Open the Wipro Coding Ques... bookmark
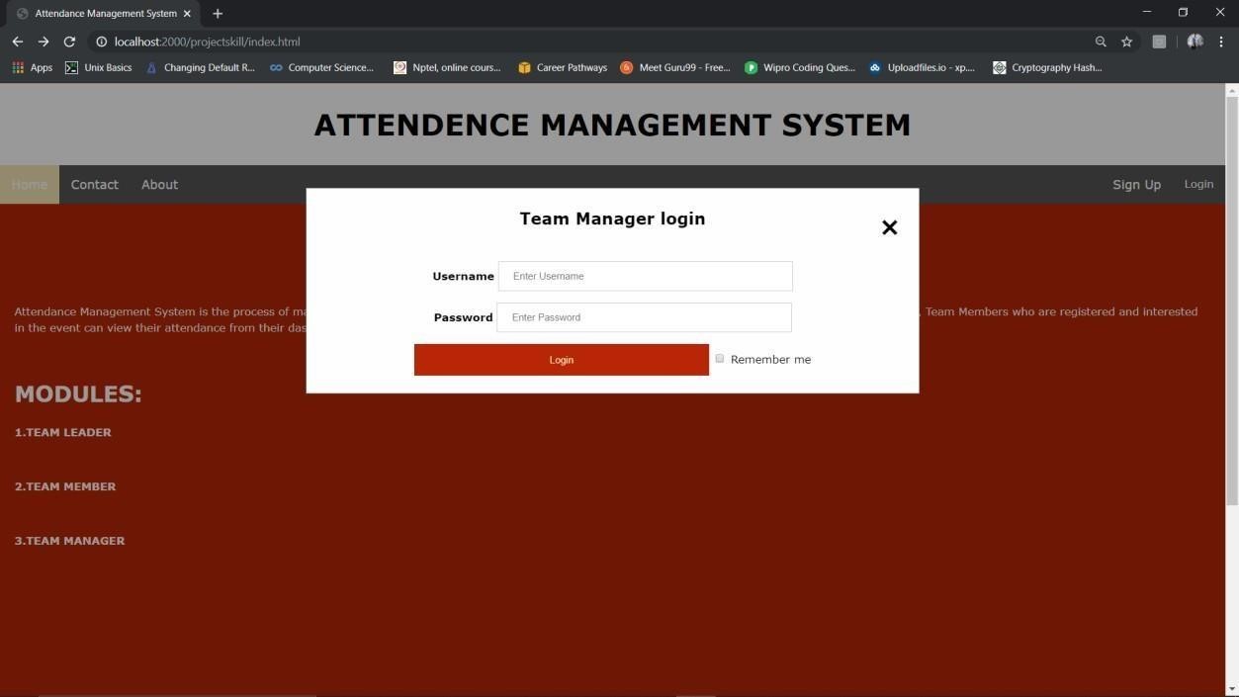This screenshot has height=697, width=1239. coord(800,68)
